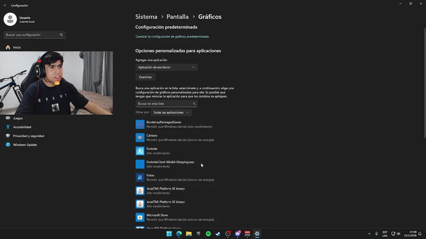Open Microsoft Edge from taskbar
426x239 pixels.
tap(179, 234)
